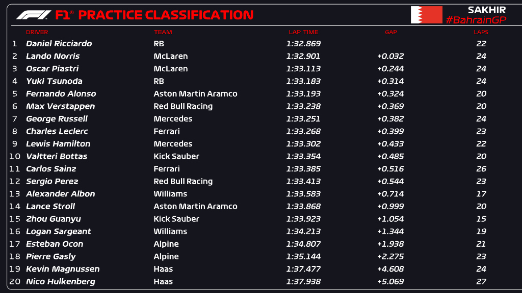Viewport: 522px width, 293px height.
Task: Select the GAP column header
Action: [390, 32]
